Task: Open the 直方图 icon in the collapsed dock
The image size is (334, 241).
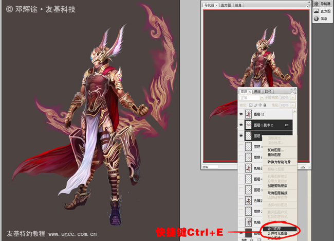Action: point(317,11)
